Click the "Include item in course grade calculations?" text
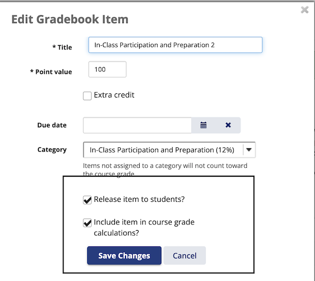 (144, 228)
